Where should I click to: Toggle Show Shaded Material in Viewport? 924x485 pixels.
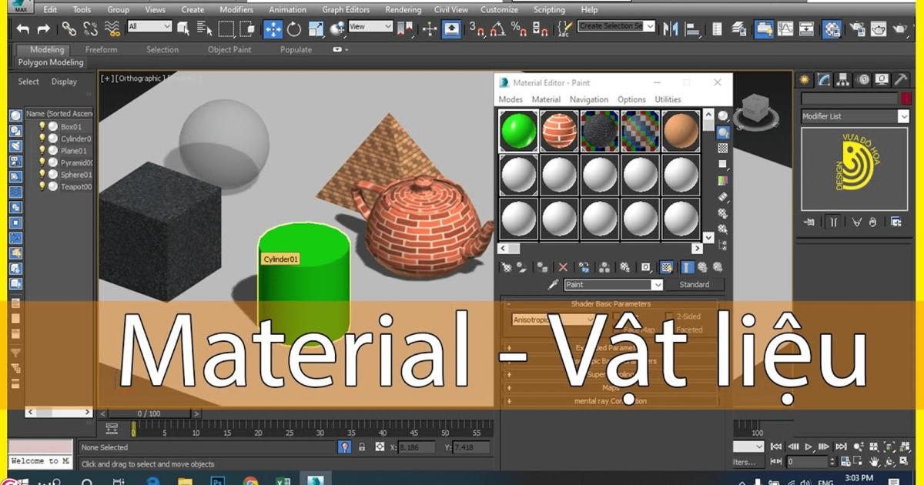click(666, 267)
